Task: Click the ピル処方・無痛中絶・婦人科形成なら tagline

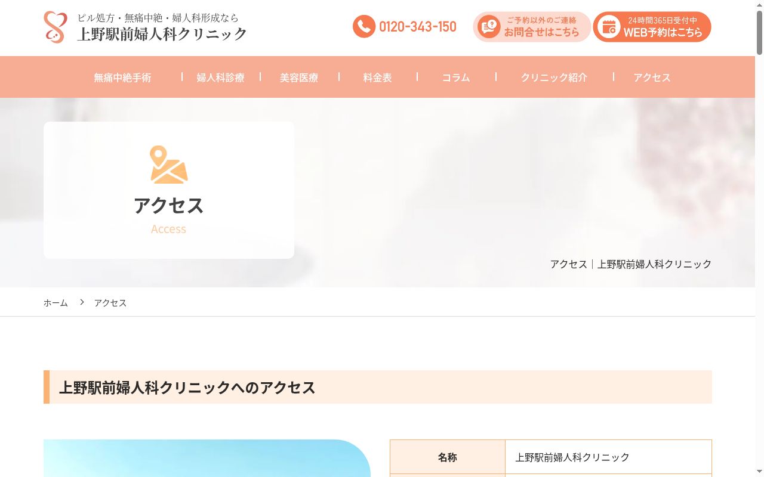Action: click(x=158, y=18)
